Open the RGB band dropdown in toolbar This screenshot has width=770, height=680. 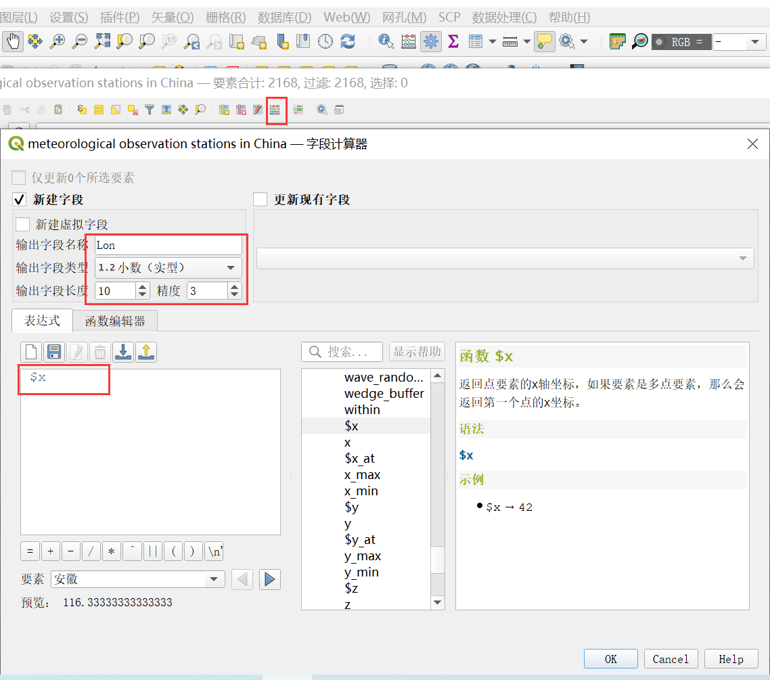(739, 42)
